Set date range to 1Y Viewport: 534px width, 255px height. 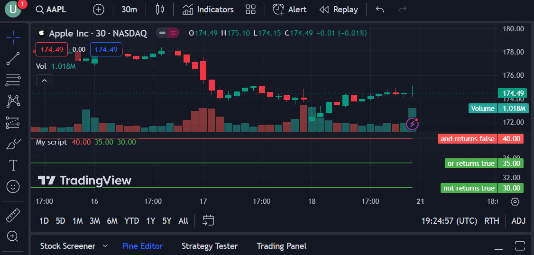(x=150, y=220)
